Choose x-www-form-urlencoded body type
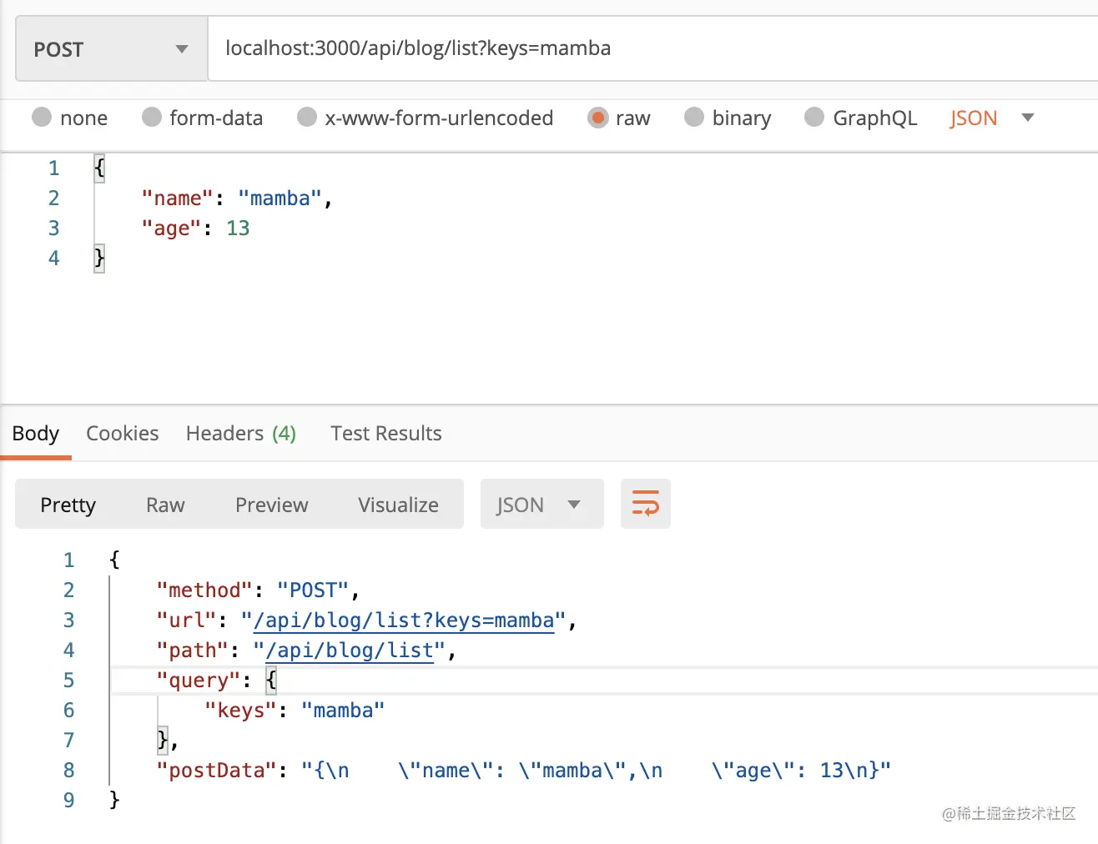The width and height of the screenshot is (1098, 844). click(x=307, y=118)
